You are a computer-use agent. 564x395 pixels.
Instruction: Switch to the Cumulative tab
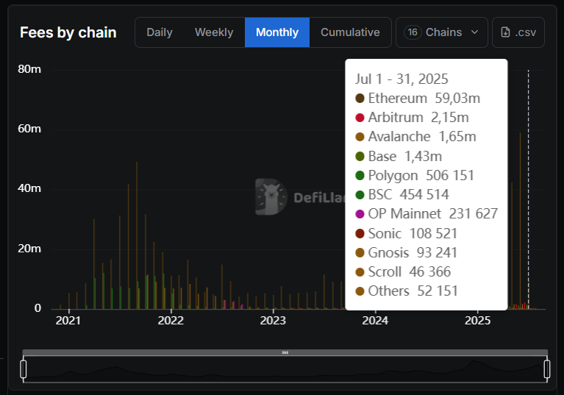pos(350,32)
